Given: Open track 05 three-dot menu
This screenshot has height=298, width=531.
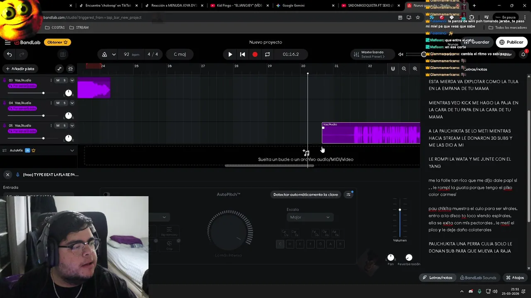Looking at the screenshot, I should point(51,125).
